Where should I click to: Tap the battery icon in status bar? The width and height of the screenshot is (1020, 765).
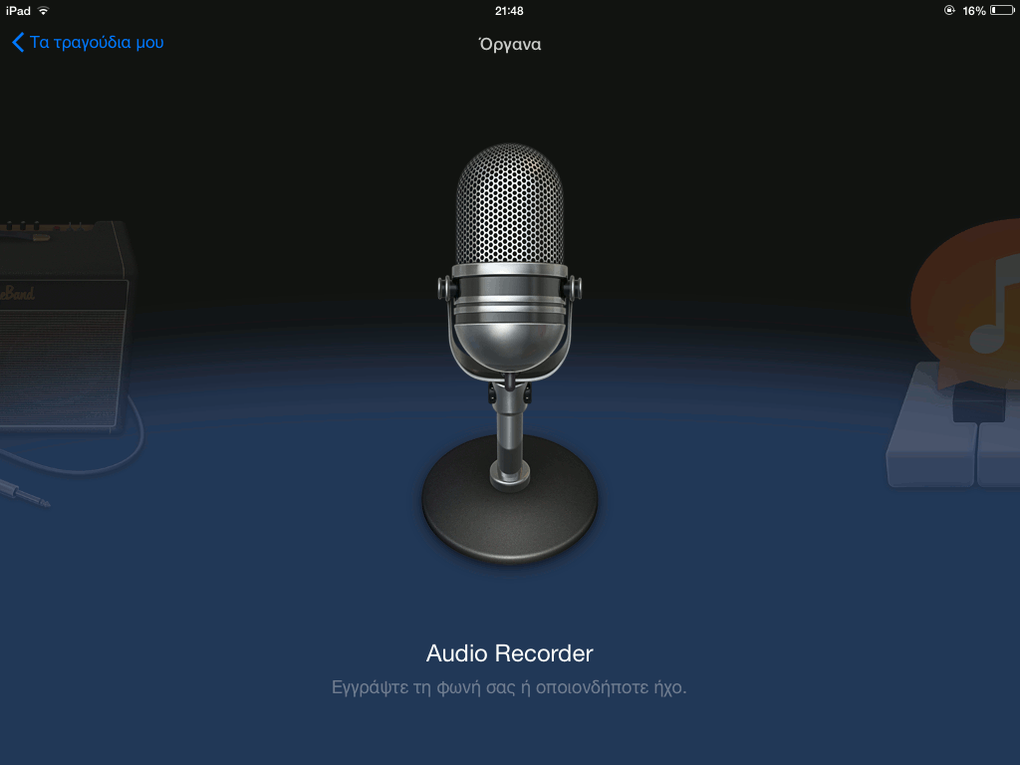point(1002,10)
